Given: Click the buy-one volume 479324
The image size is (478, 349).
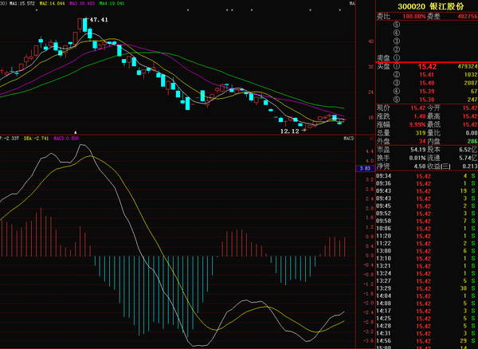Looking at the screenshot, I should 468,66.
